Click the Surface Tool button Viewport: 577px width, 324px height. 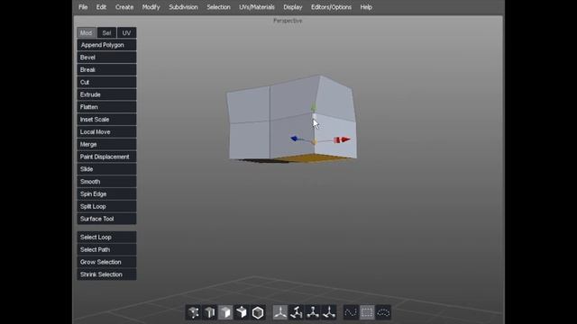click(x=106, y=219)
